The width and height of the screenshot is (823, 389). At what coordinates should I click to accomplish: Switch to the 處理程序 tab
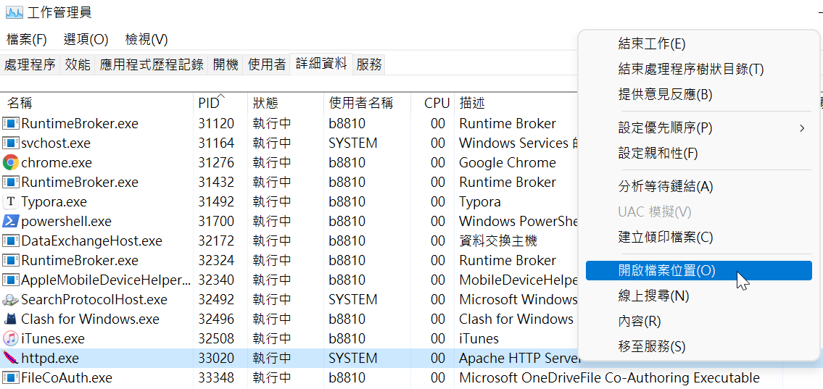pyautogui.click(x=30, y=65)
